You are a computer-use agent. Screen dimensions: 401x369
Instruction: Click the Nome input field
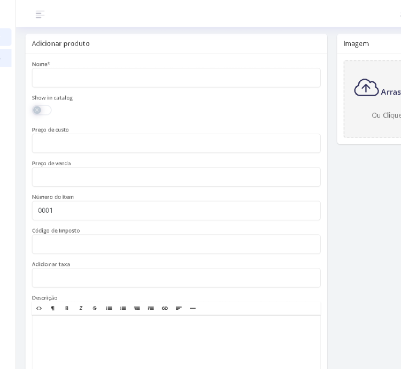pos(176,78)
